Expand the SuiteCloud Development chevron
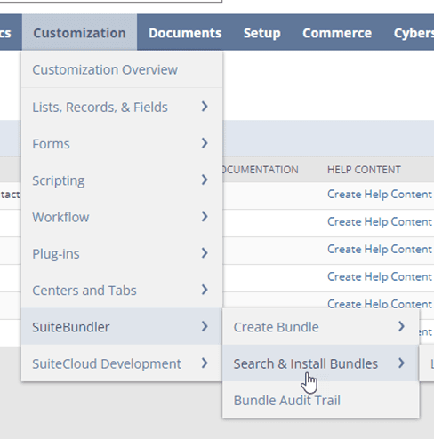 pos(205,363)
